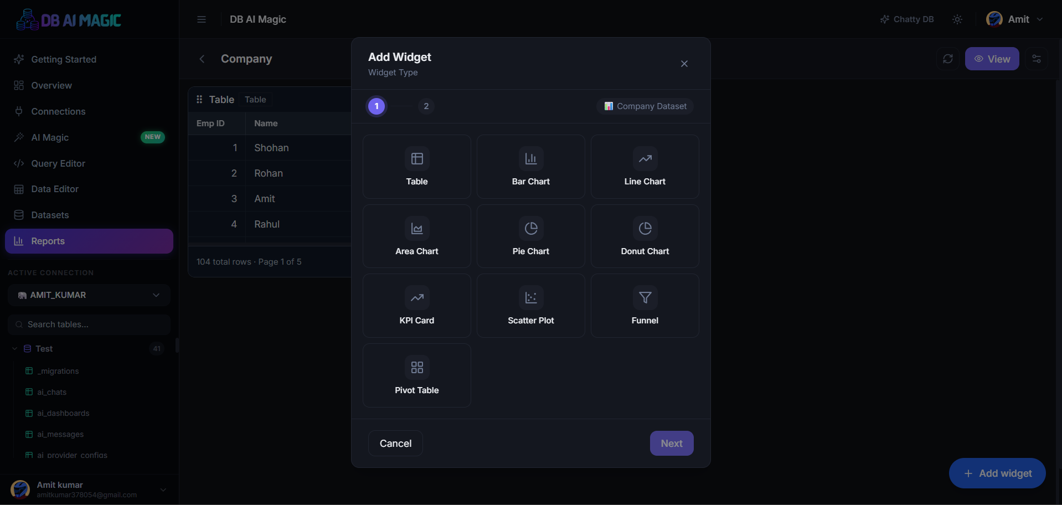The image size is (1062, 505).
Task: Open the Amit user dropdown
Action: 1015,19
